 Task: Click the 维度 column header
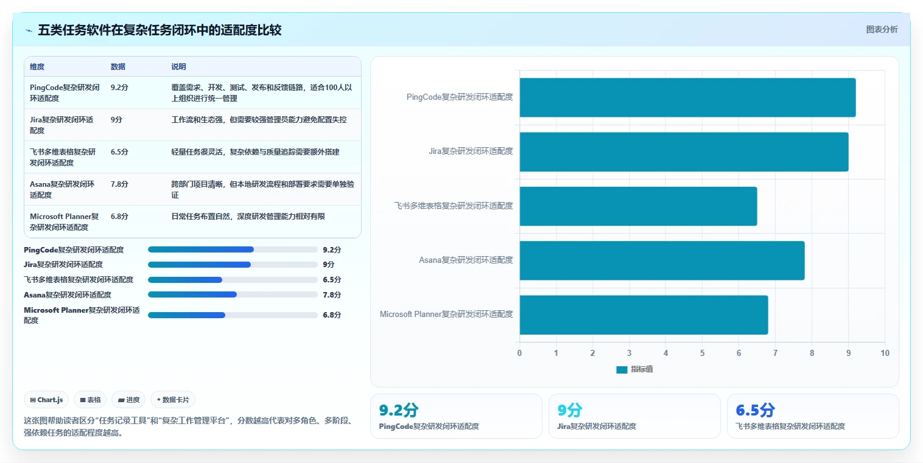pyautogui.click(x=37, y=67)
